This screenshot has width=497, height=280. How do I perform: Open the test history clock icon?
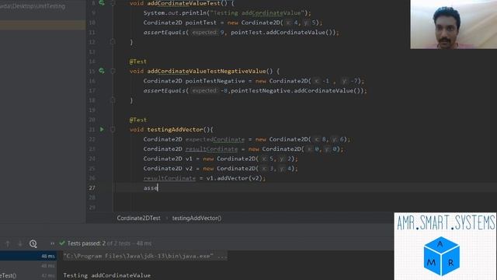tap(33, 243)
